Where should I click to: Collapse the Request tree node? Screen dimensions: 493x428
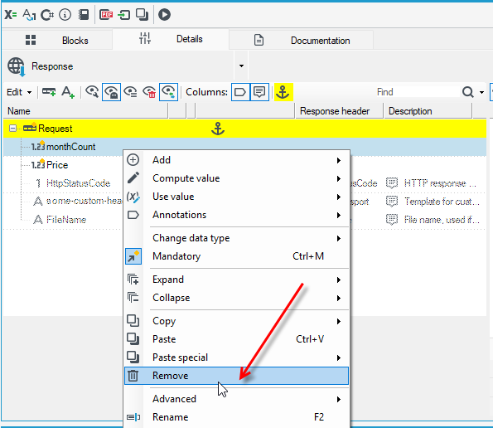(x=12, y=129)
